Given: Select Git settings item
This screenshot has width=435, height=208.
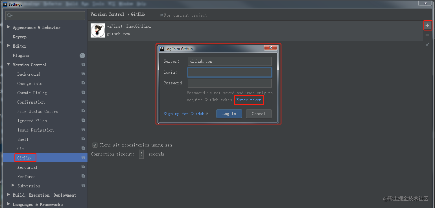Looking at the screenshot, I should click(21, 149).
